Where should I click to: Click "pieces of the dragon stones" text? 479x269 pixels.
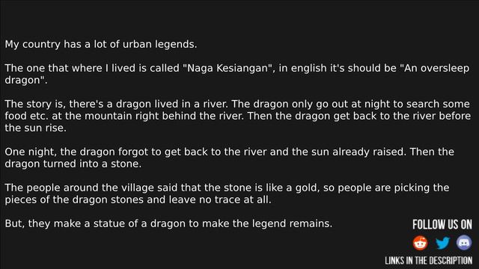coord(74,200)
